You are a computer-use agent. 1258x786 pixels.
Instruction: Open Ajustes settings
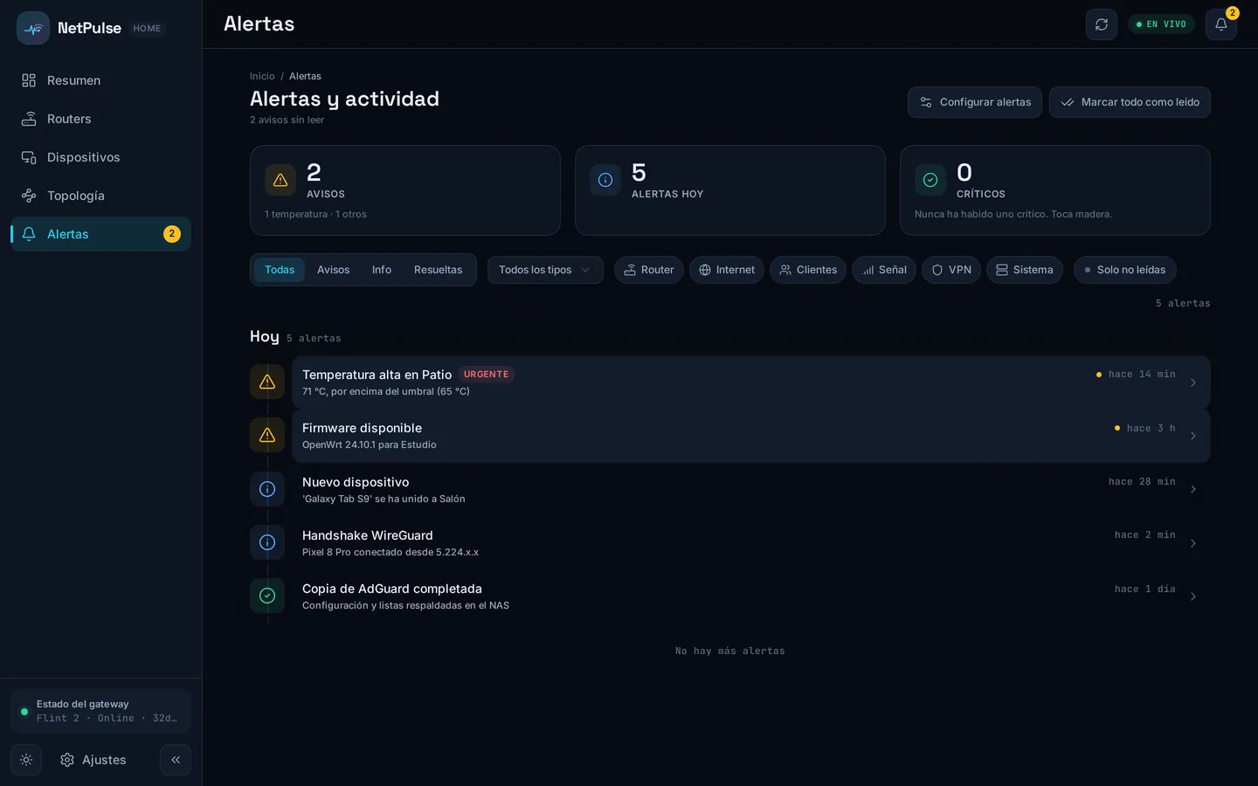pyautogui.click(x=93, y=760)
